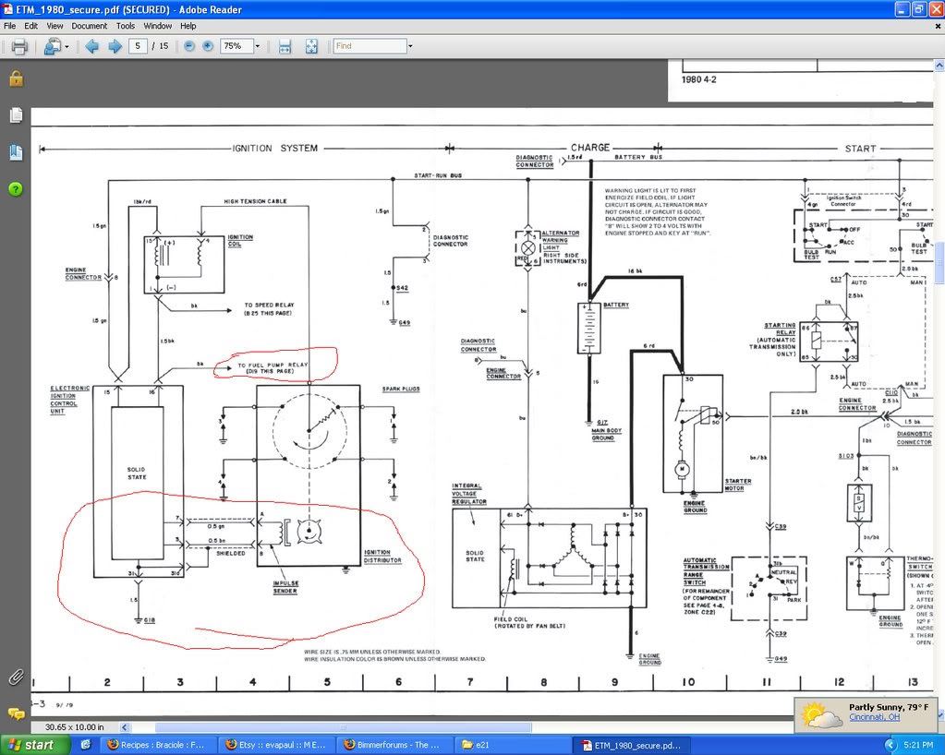
Task: Open the Attachments paperclip panel icon
Action: [x=16, y=677]
